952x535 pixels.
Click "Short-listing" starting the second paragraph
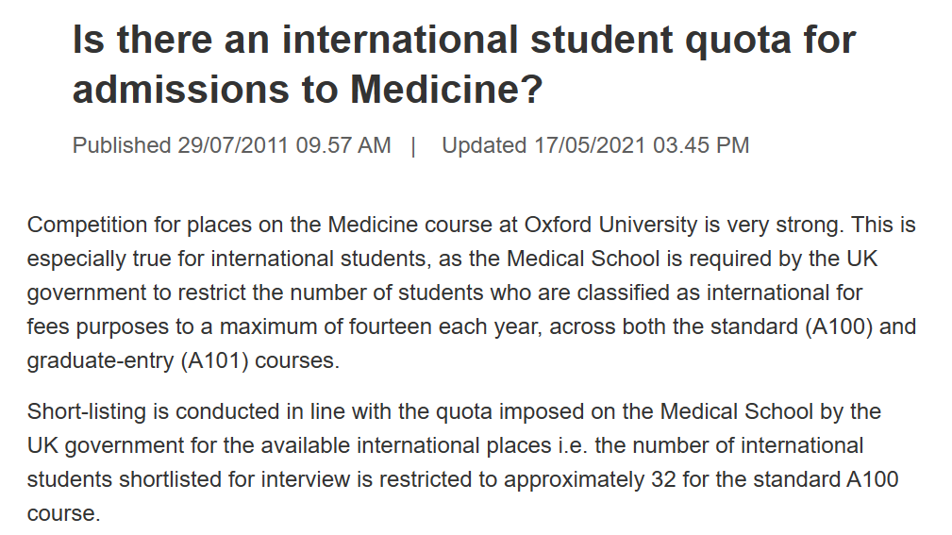[83, 411]
